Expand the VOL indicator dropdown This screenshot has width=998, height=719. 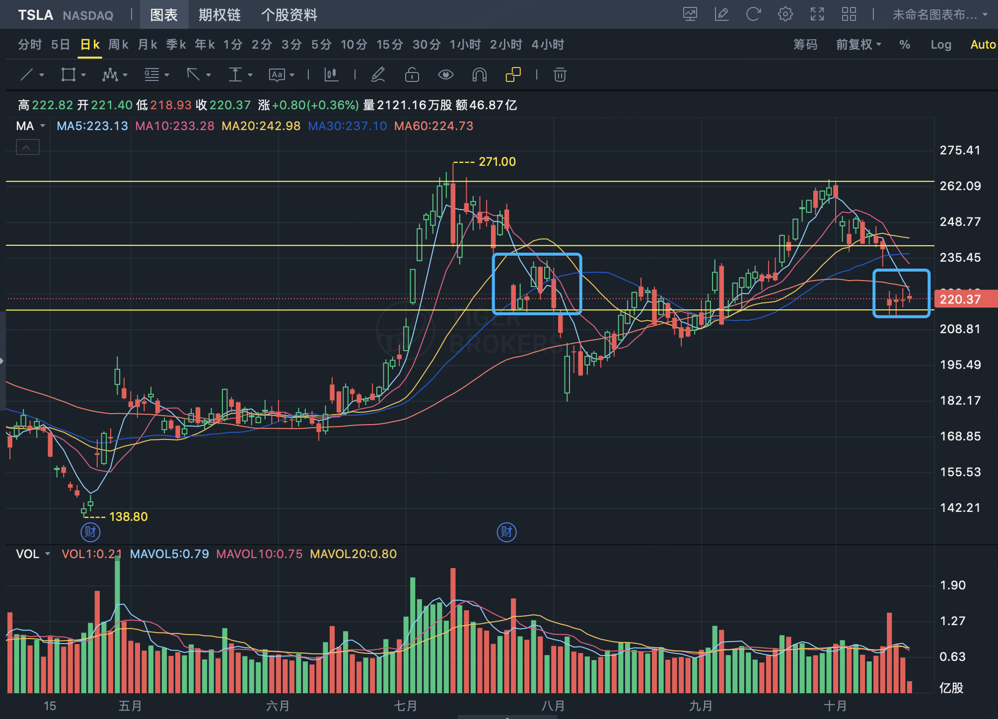click(48, 554)
